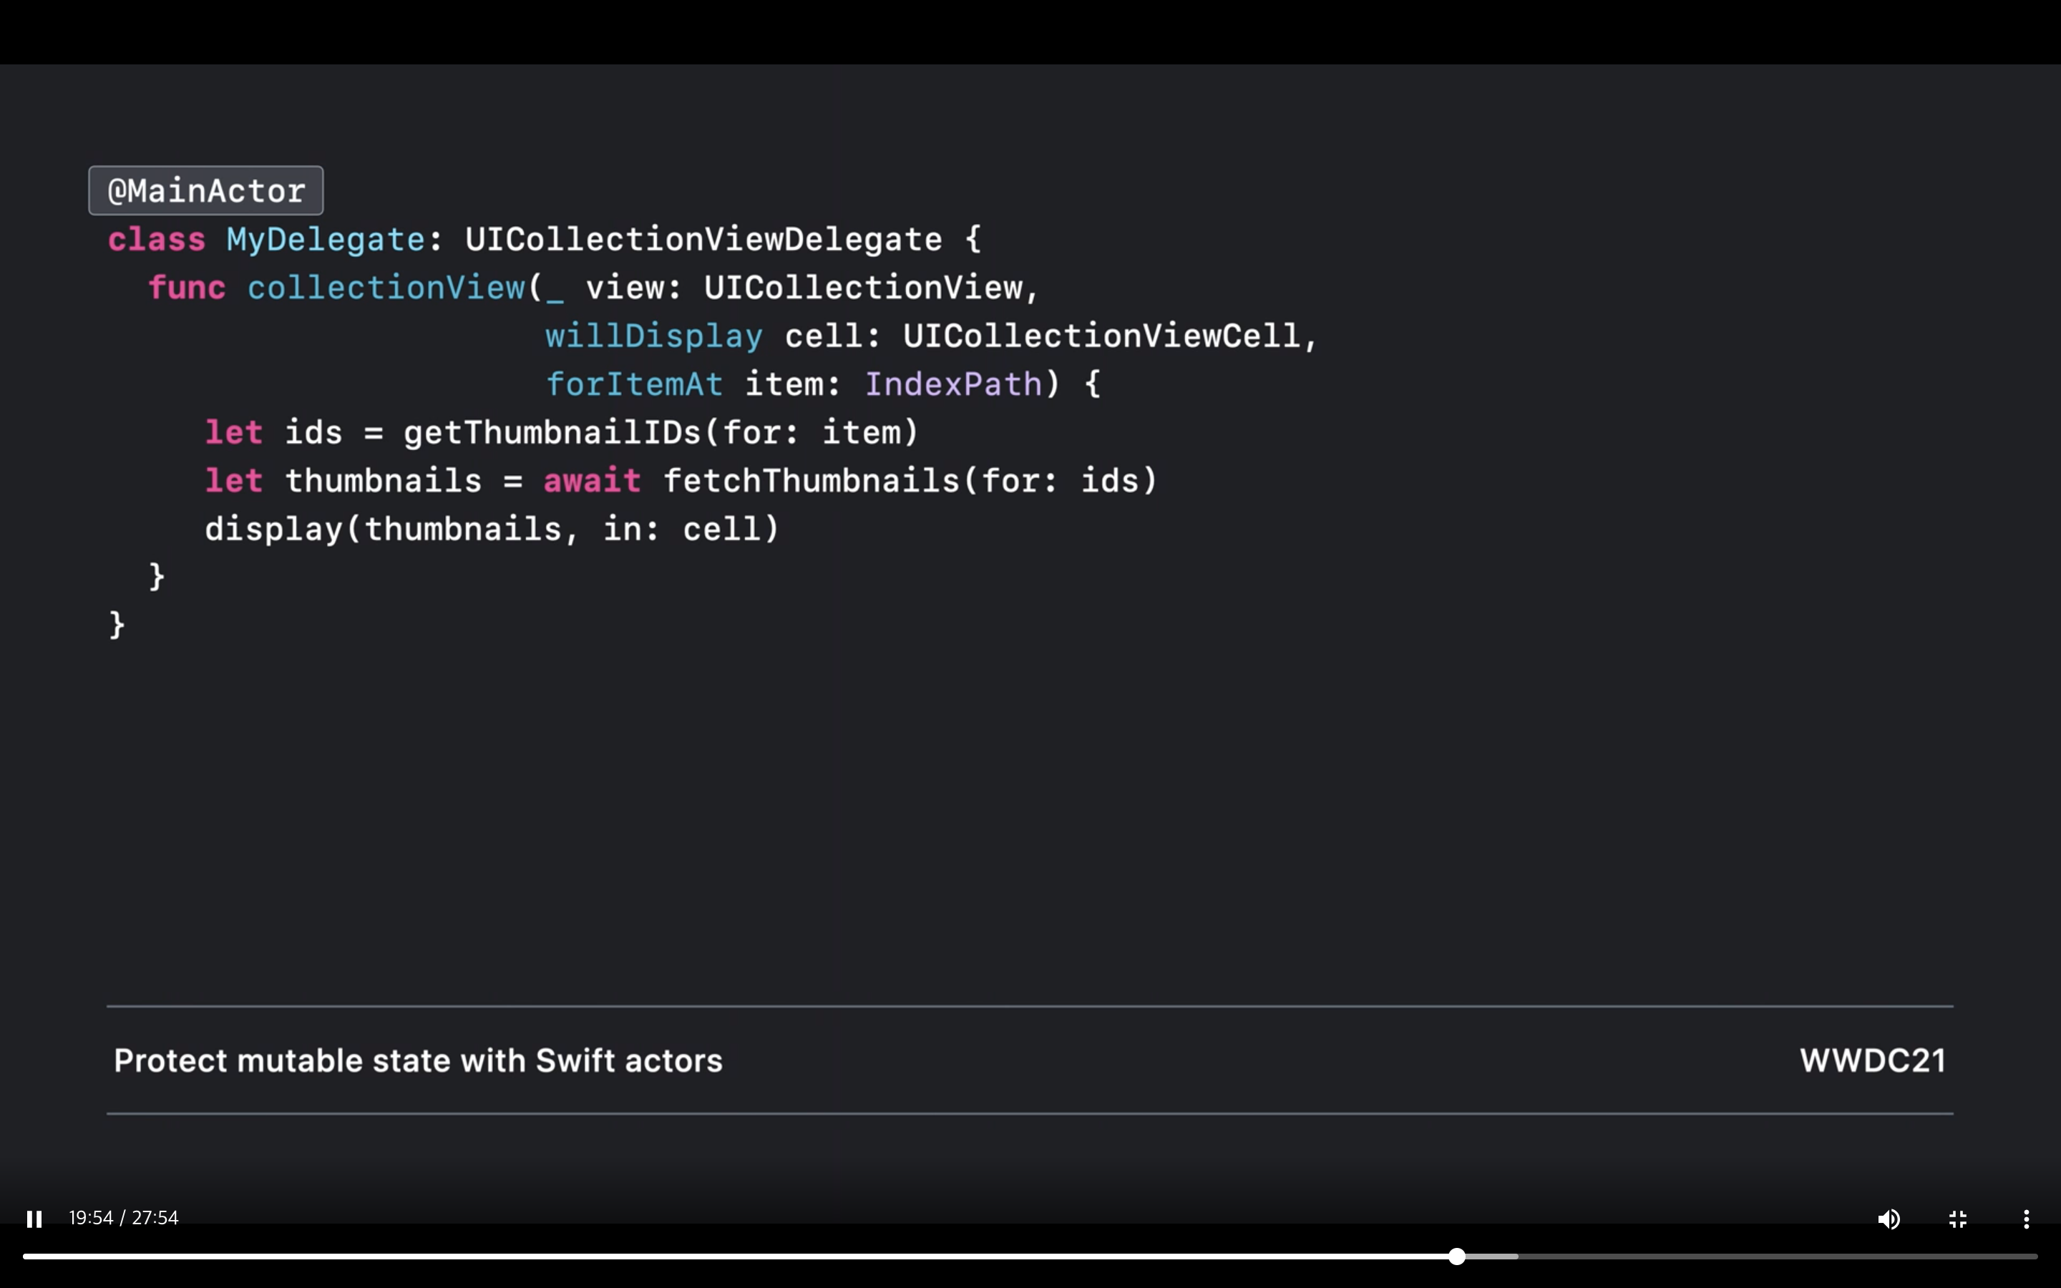Mute the video using the speaker icon
2061x1288 pixels.
tap(1888, 1219)
